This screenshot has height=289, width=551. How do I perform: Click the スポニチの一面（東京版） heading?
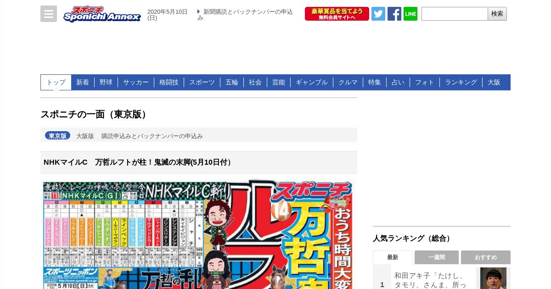pyautogui.click(x=95, y=115)
